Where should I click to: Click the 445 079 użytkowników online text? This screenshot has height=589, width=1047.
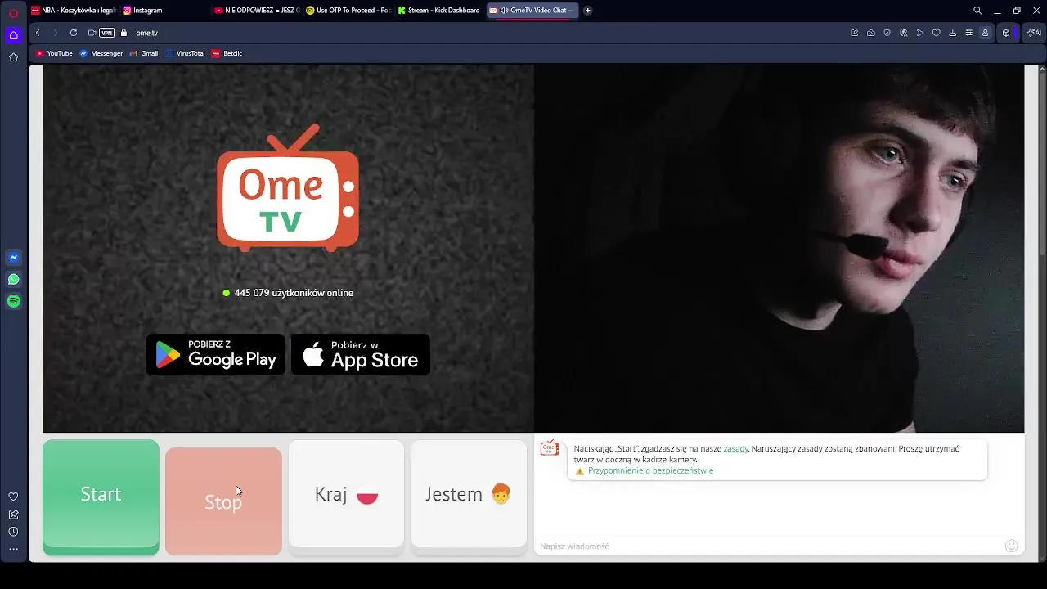click(294, 293)
